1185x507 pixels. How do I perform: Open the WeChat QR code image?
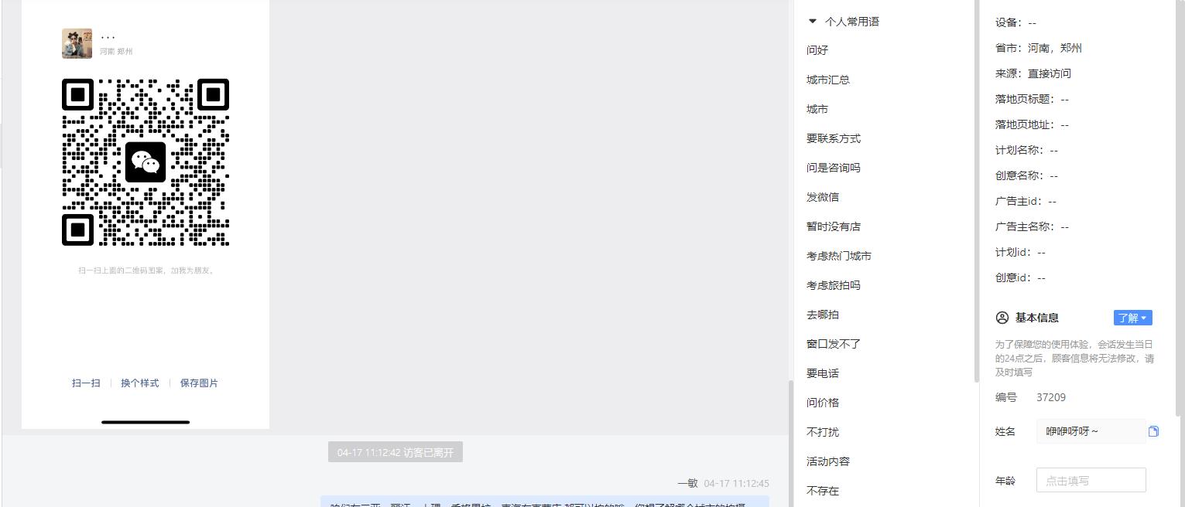(146, 162)
